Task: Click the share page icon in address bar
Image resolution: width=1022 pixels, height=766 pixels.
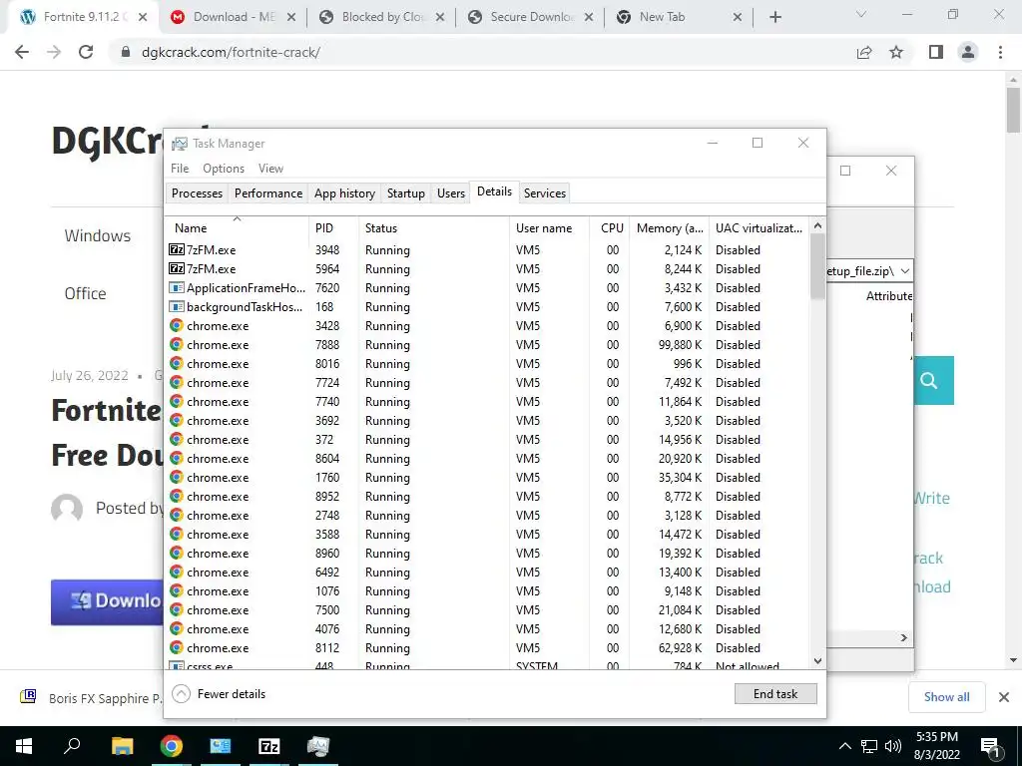Action: [864, 52]
